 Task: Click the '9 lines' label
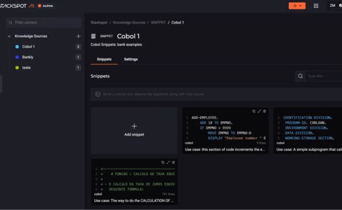(x=261, y=143)
